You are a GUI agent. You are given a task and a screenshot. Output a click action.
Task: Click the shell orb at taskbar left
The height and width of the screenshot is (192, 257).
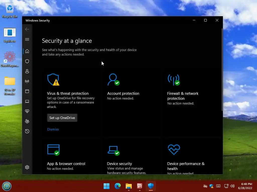(7, 186)
